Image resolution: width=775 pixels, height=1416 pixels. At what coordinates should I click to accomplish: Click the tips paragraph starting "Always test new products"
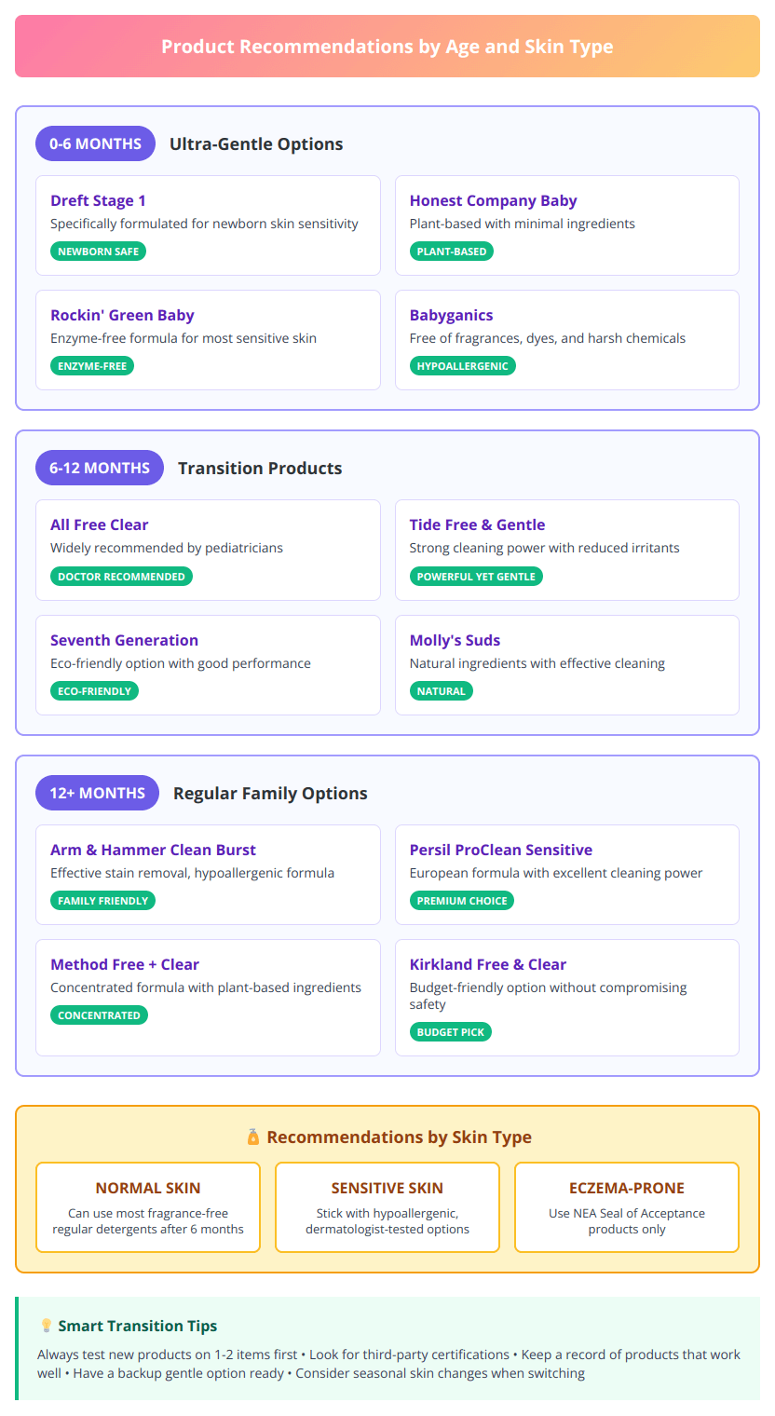pyautogui.click(x=388, y=1364)
